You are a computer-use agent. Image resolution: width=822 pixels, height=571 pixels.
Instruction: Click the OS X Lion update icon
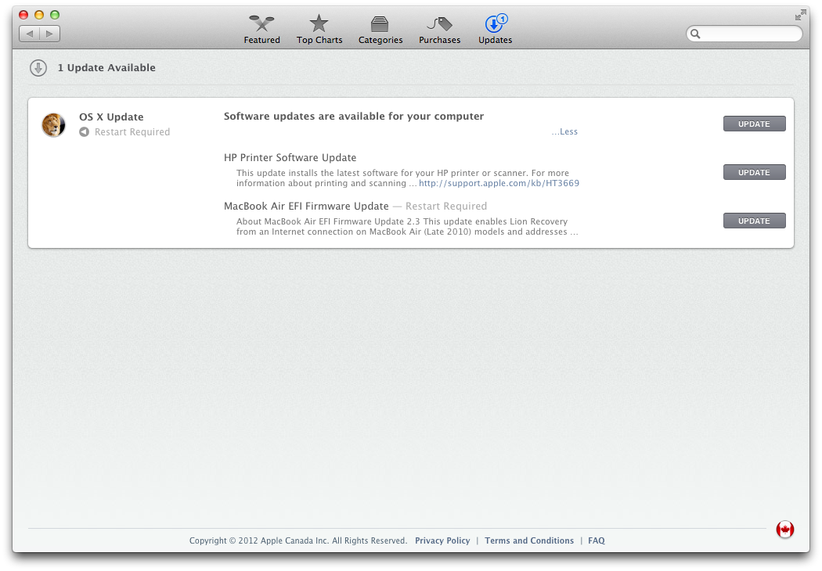[53, 124]
